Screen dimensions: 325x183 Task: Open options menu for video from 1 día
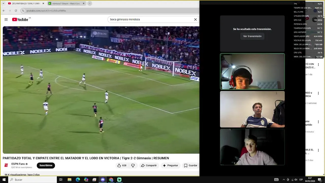pos(318,65)
